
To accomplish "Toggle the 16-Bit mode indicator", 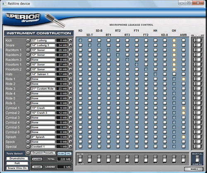I will pos(61,154).
